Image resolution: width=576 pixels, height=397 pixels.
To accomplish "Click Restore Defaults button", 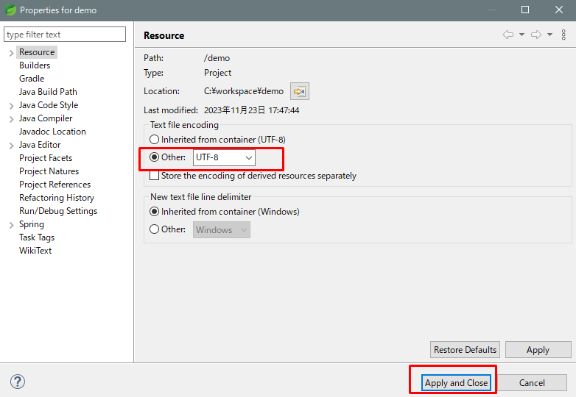I will 465,350.
